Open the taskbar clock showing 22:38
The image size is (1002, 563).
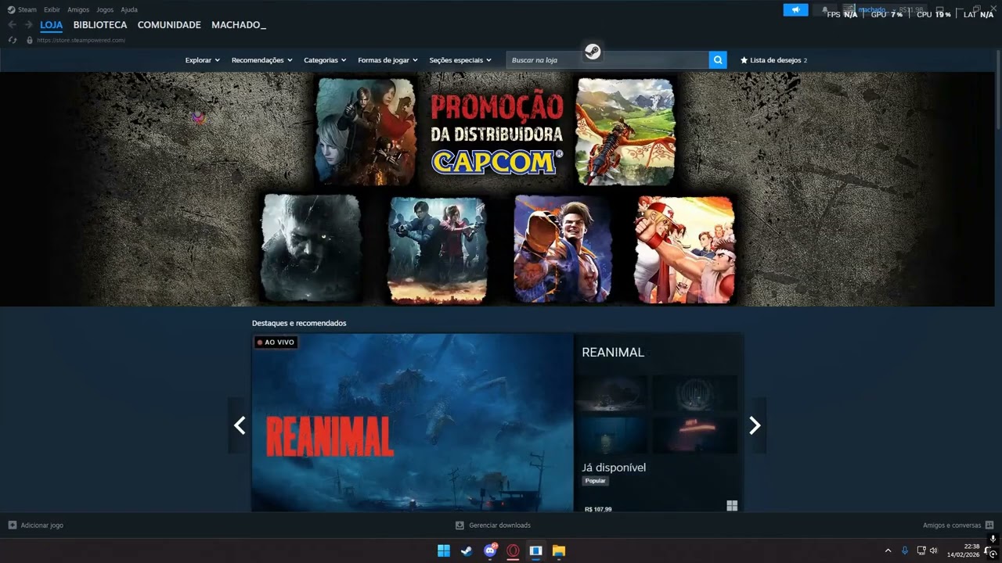tap(964, 550)
